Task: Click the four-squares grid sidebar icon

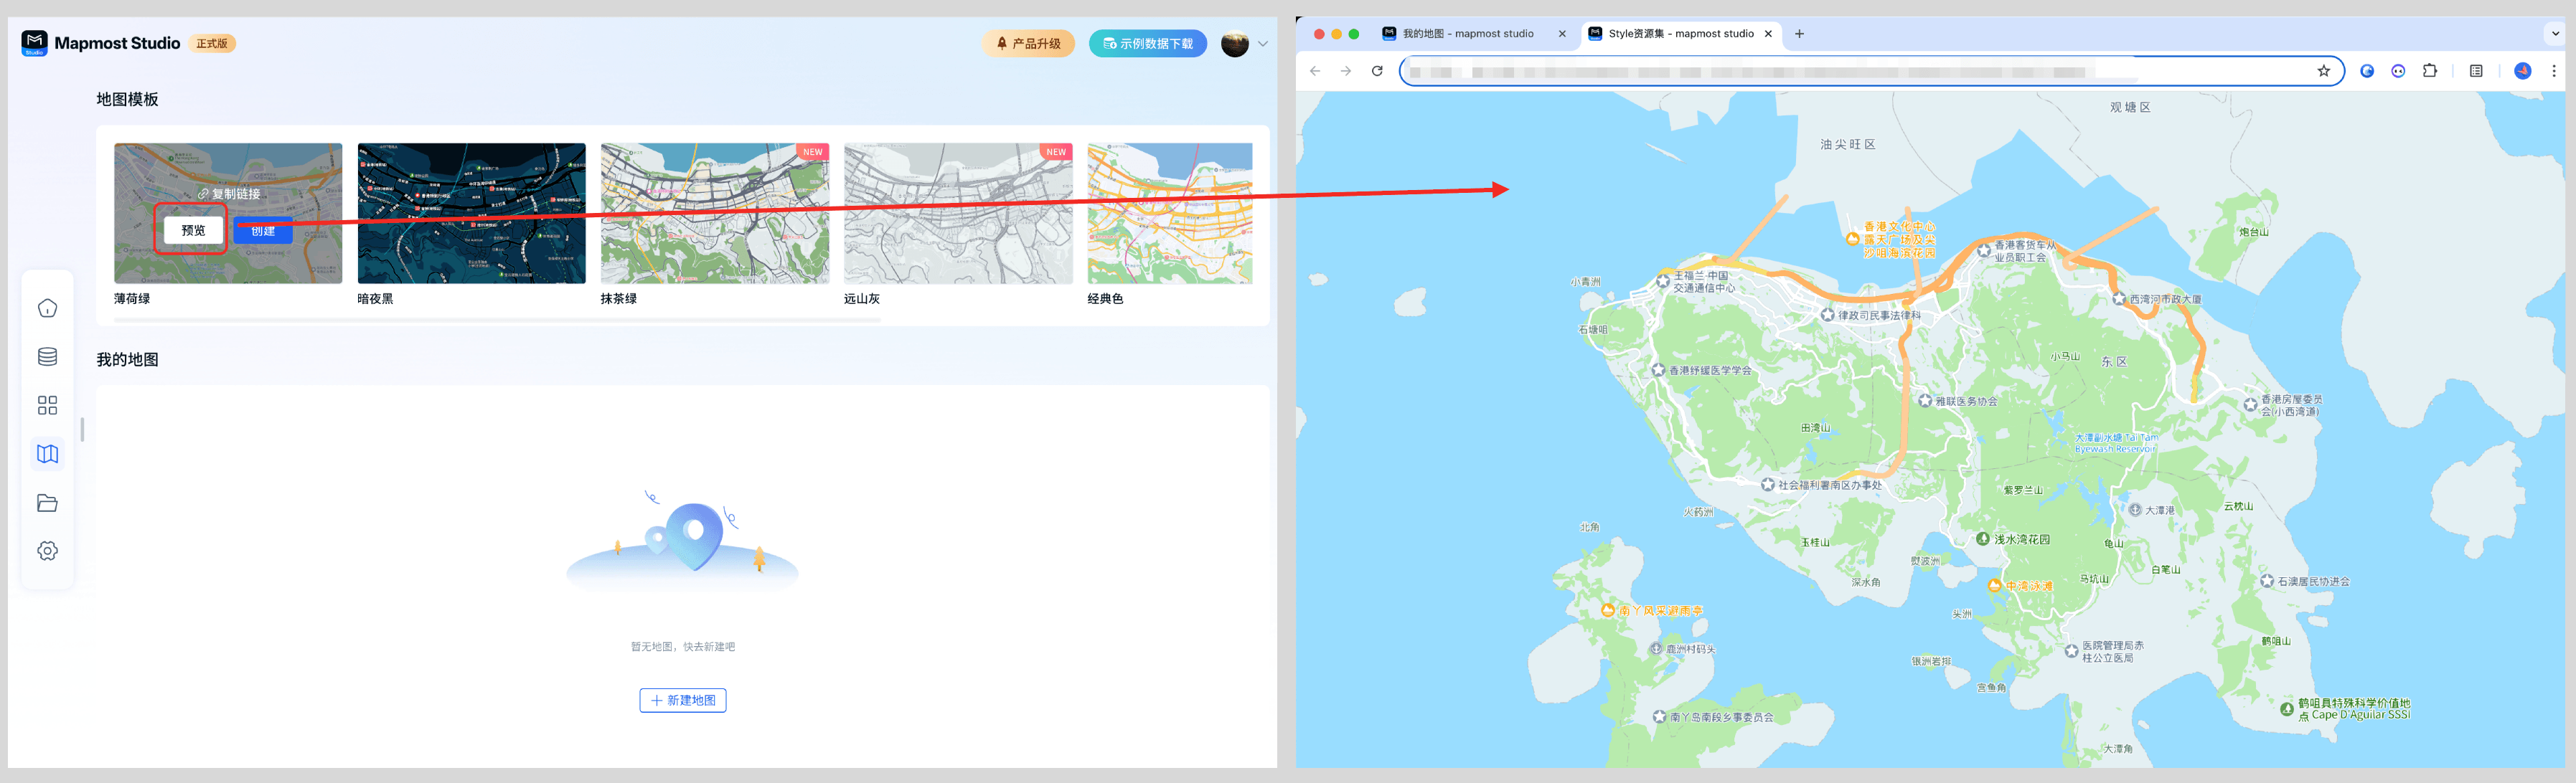Action: tap(47, 404)
